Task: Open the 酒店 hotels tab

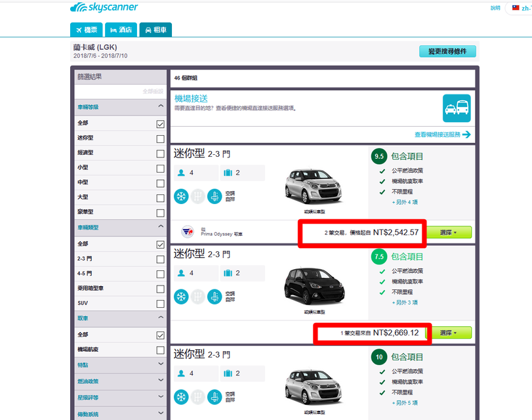Action: point(121,30)
